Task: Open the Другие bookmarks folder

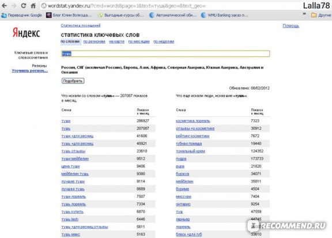Action: click(321, 15)
